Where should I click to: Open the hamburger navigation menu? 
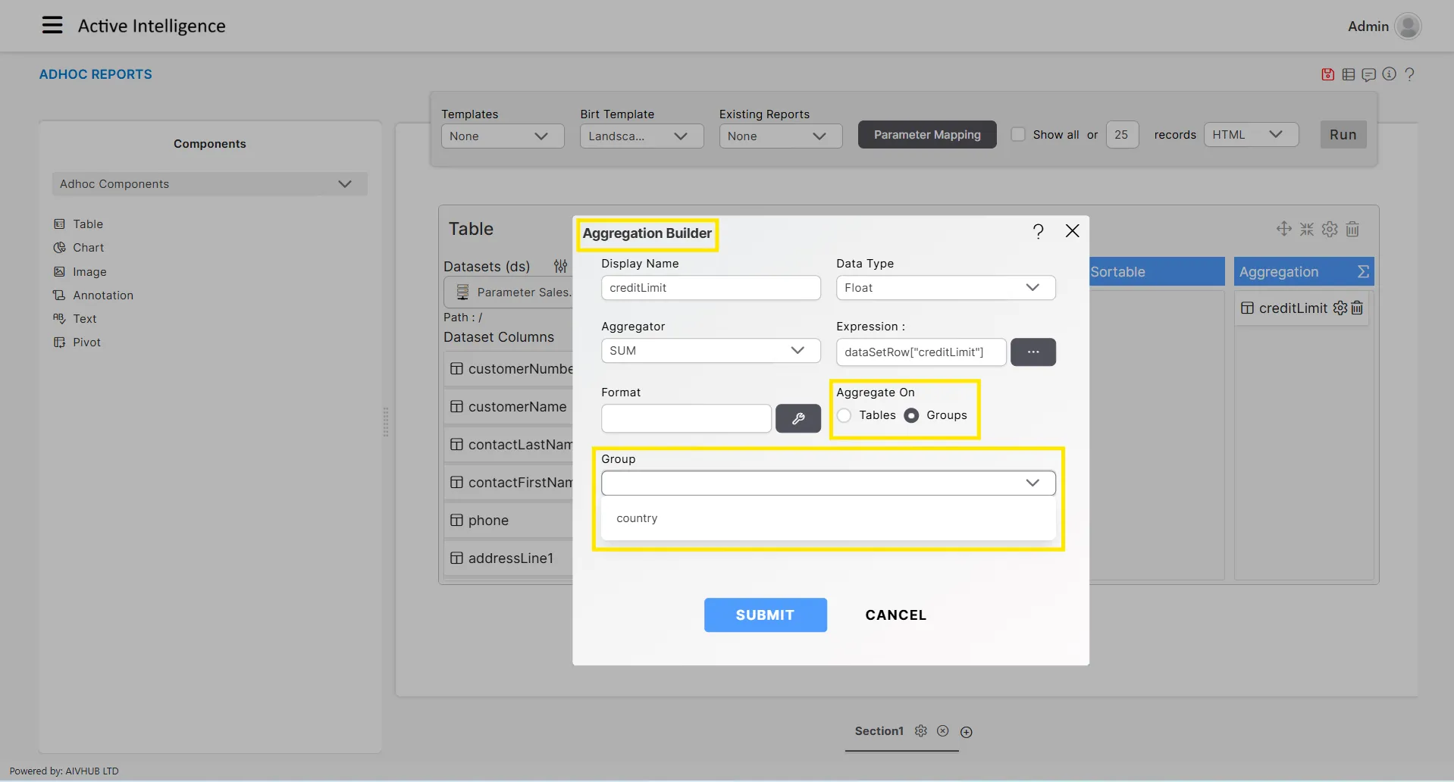pos(52,26)
